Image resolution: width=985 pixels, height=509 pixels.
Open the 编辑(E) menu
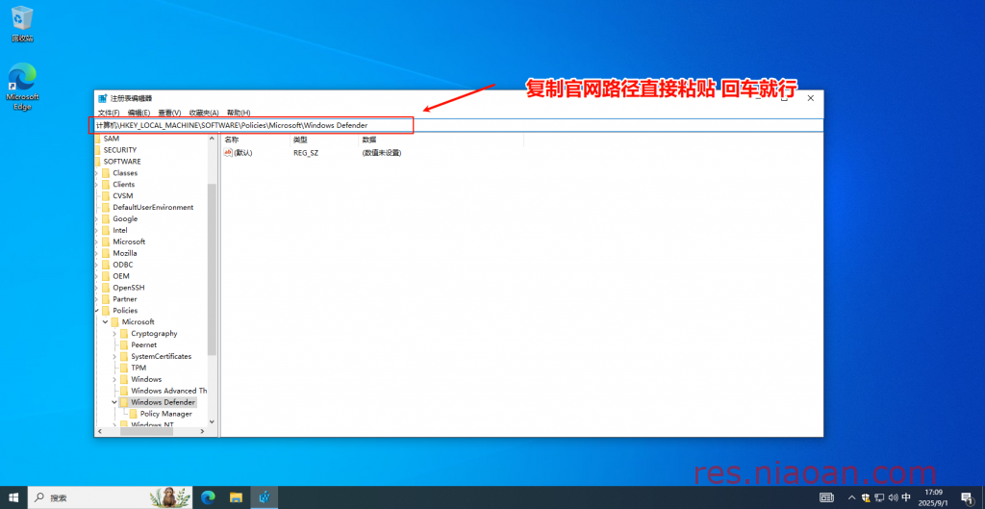click(x=139, y=113)
